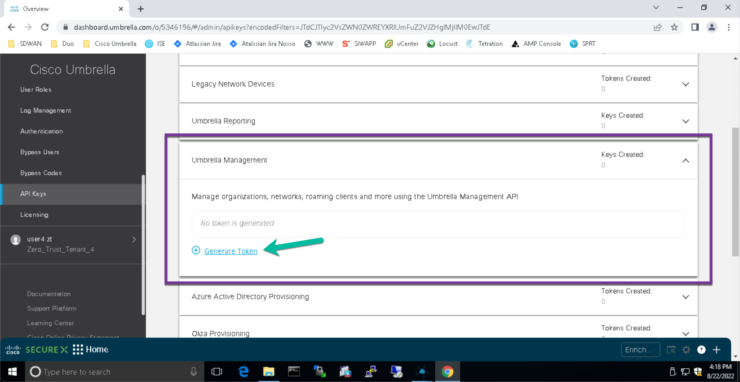Collapse the Umbrella Management section
Viewport: 740px width, 382px height.
pos(686,161)
